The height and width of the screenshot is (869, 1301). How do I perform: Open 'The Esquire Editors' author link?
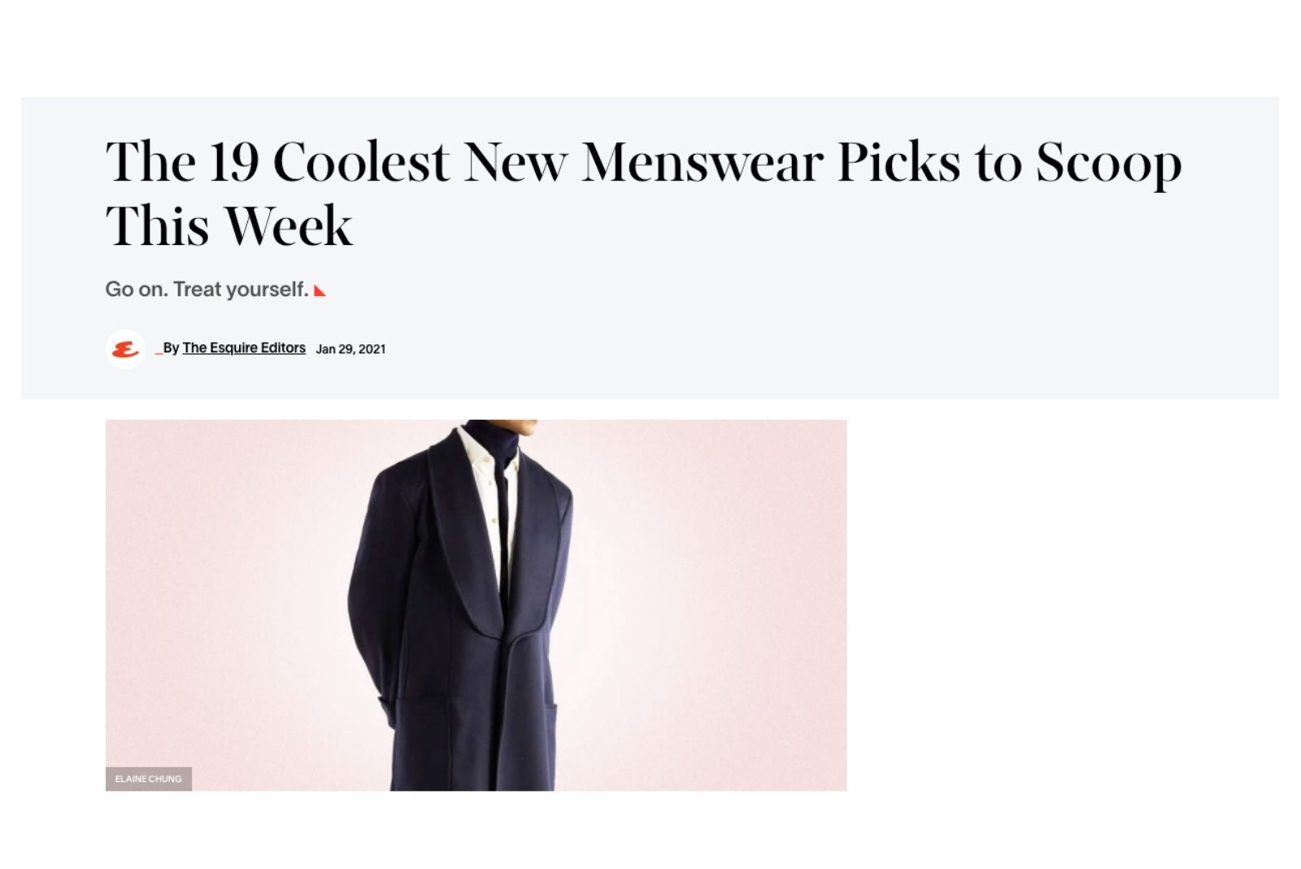pos(244,347)
